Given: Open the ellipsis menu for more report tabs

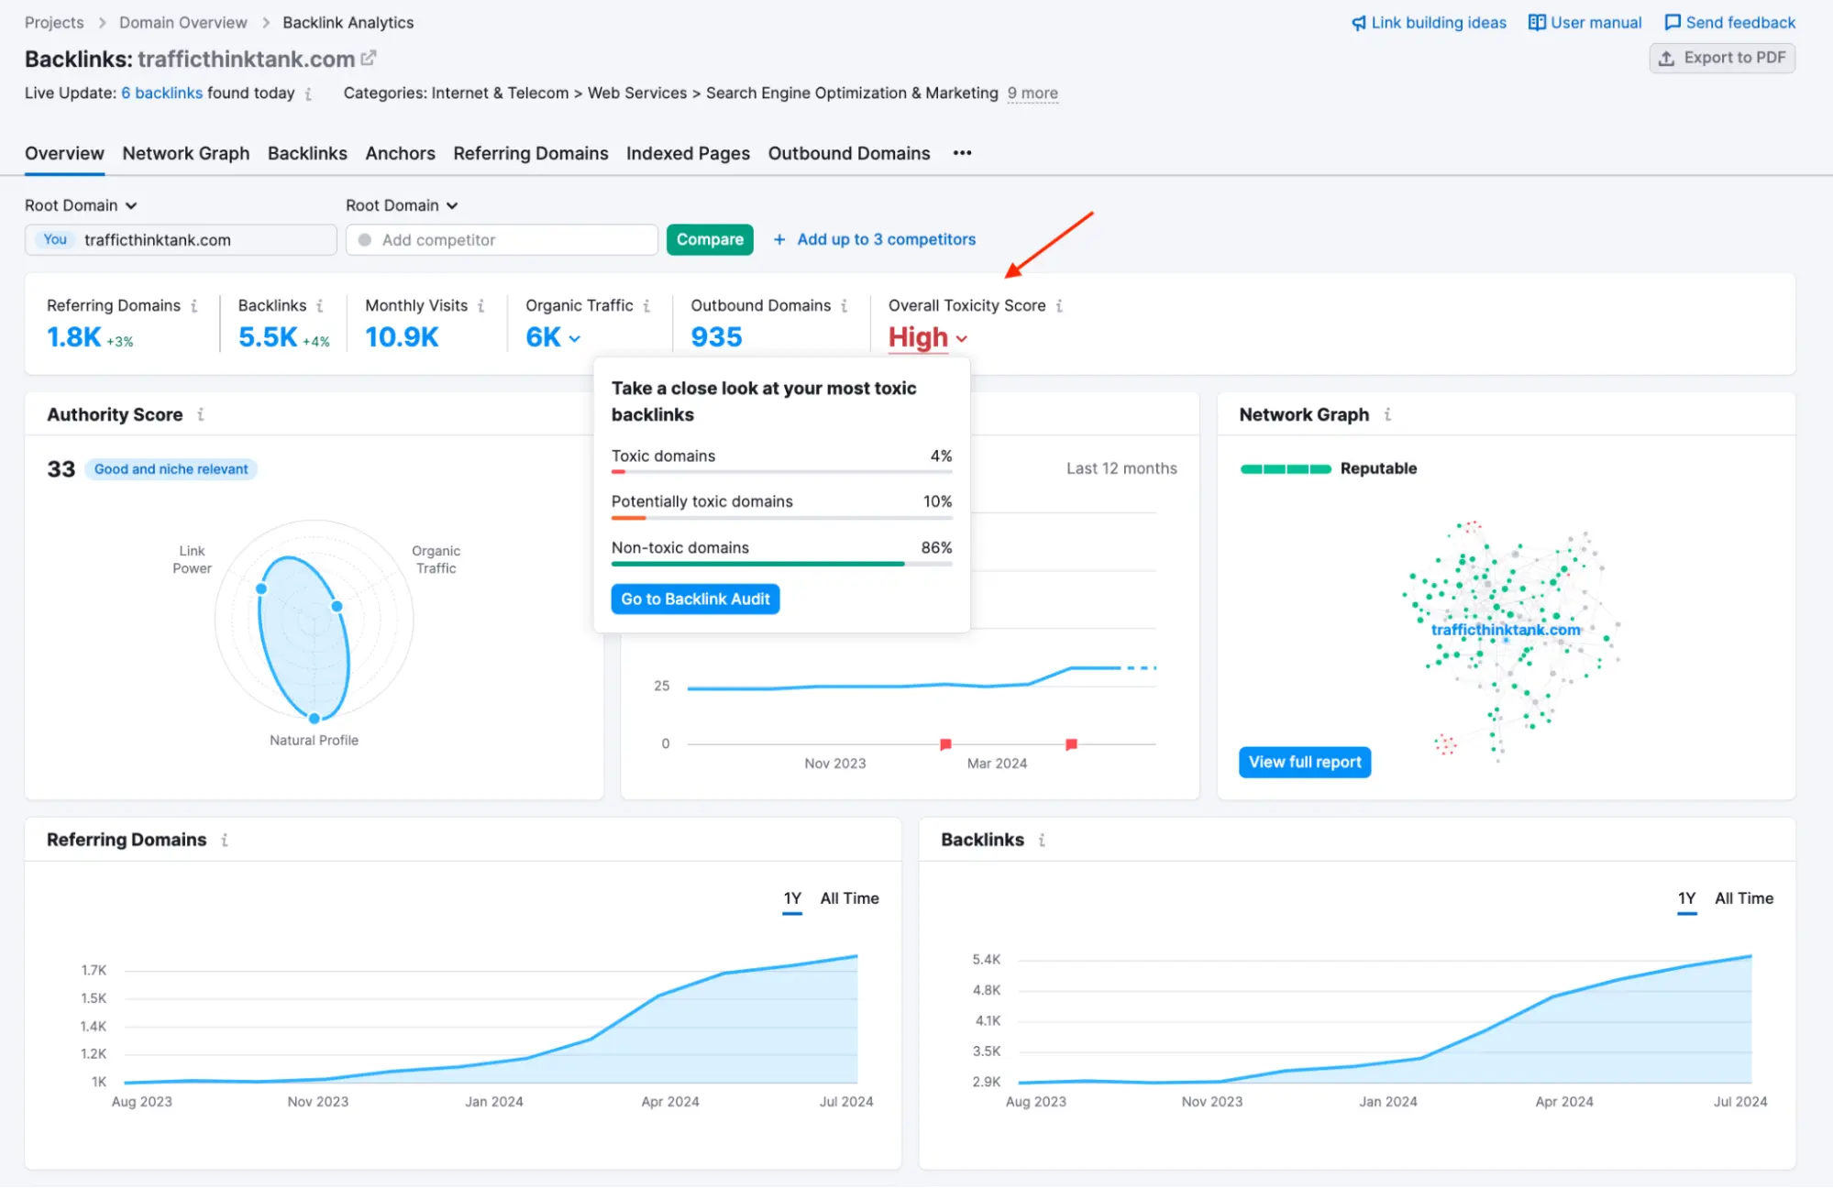Looking at the screenshot, I should 962,153.
